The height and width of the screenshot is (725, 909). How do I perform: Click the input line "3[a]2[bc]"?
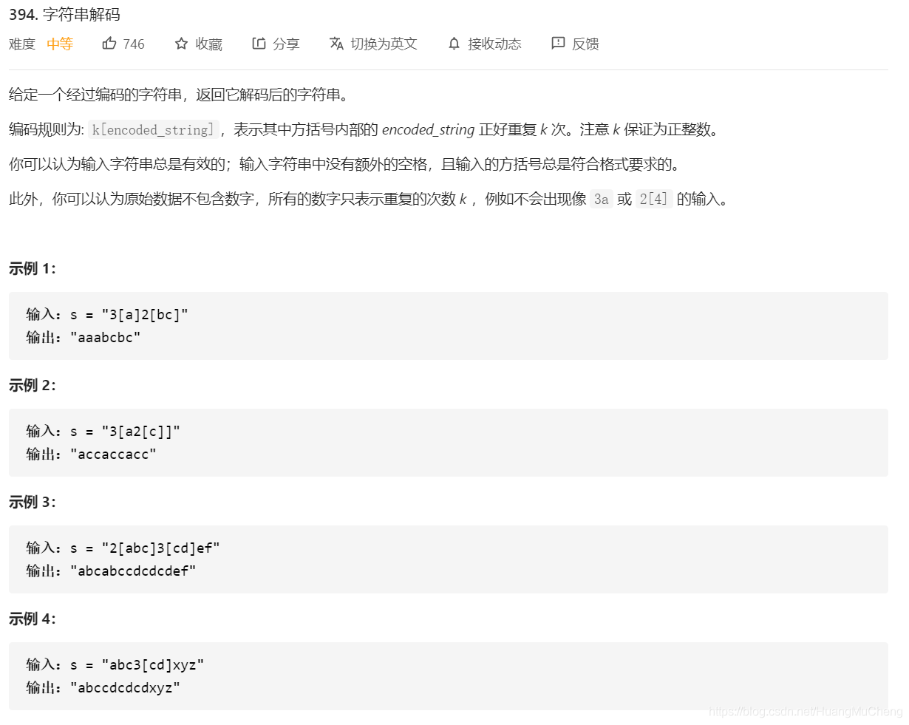[107, 315]
